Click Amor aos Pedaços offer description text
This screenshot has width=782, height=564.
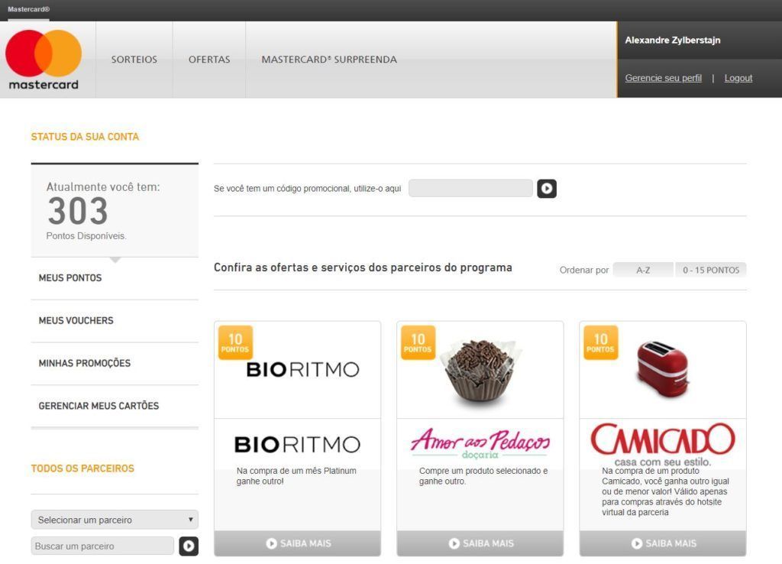point(483,475)
